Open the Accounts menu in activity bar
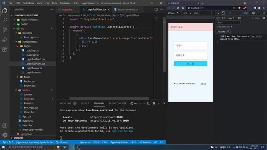This screenshot has height=150, width=267. [5, 125]
